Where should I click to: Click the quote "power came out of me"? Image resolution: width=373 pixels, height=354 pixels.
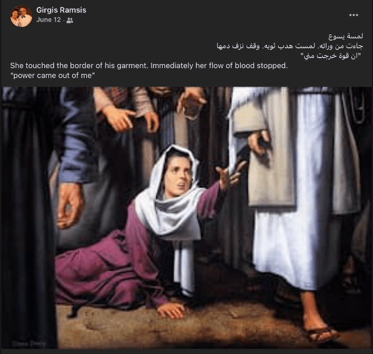coord(52,76)
